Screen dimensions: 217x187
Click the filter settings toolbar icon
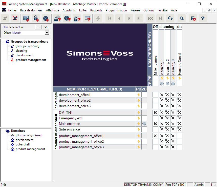193,18
